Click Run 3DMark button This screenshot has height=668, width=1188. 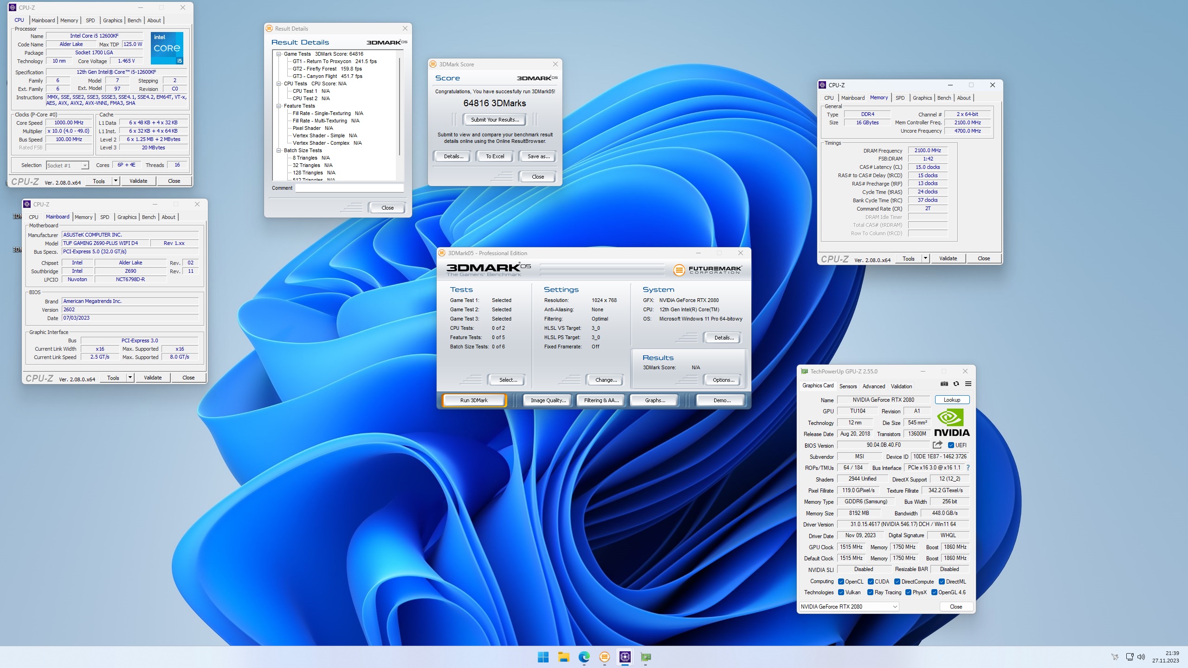474,400
